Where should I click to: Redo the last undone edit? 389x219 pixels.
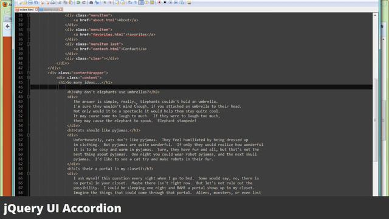coord(84,2)
